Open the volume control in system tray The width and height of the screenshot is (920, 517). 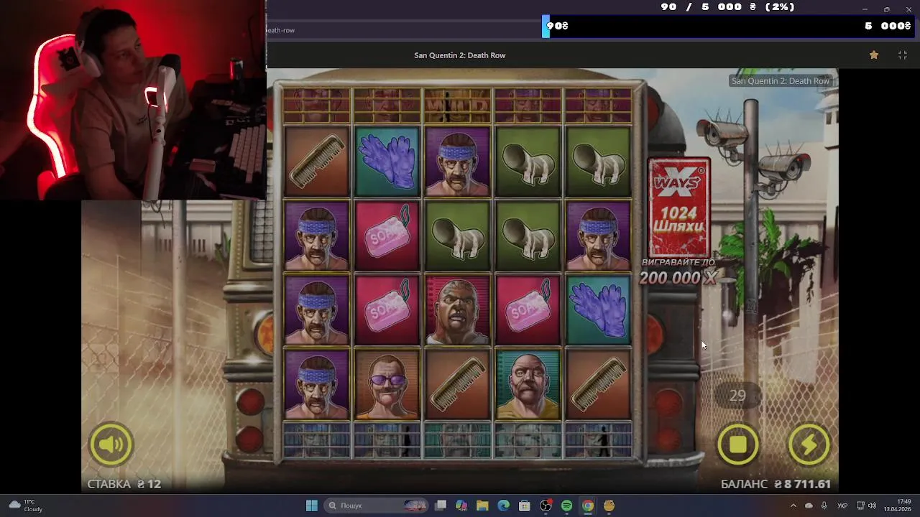872,506
